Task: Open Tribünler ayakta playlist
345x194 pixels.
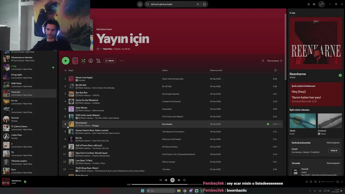Action: click(29, 162)
